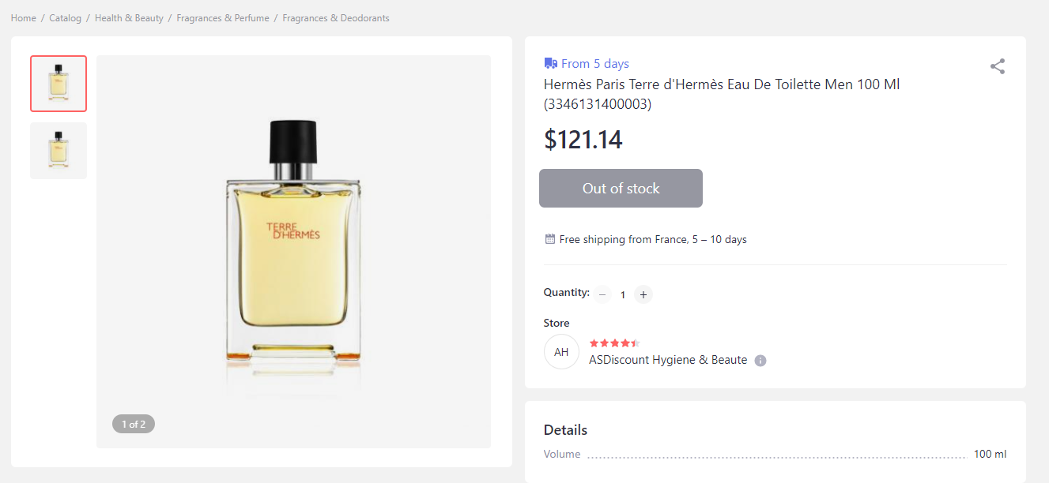The height and width of the screenshot is (483, 1049).
Task: Select the second perfume thumbnail
Action: 58,151
